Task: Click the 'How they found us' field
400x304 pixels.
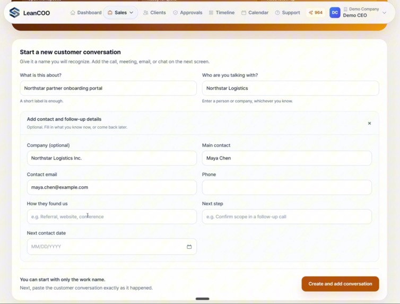Action: pos(112,217)
